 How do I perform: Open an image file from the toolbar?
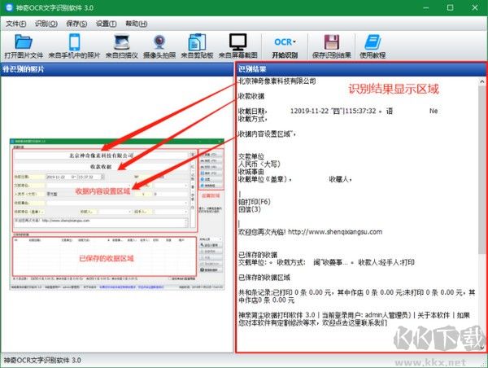[24, 46]
